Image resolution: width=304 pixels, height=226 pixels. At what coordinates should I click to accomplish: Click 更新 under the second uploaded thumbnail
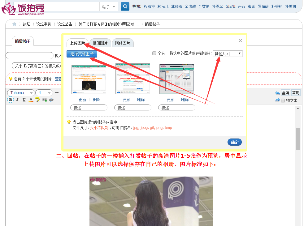pyautogui.click(x=127, y=100)
